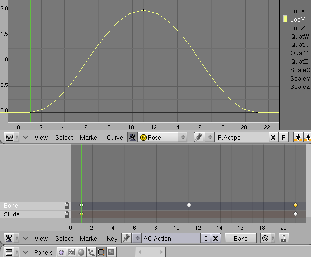311x257 pixels.
Task: Click the LocY yellow color swatch
Action: 285,19
